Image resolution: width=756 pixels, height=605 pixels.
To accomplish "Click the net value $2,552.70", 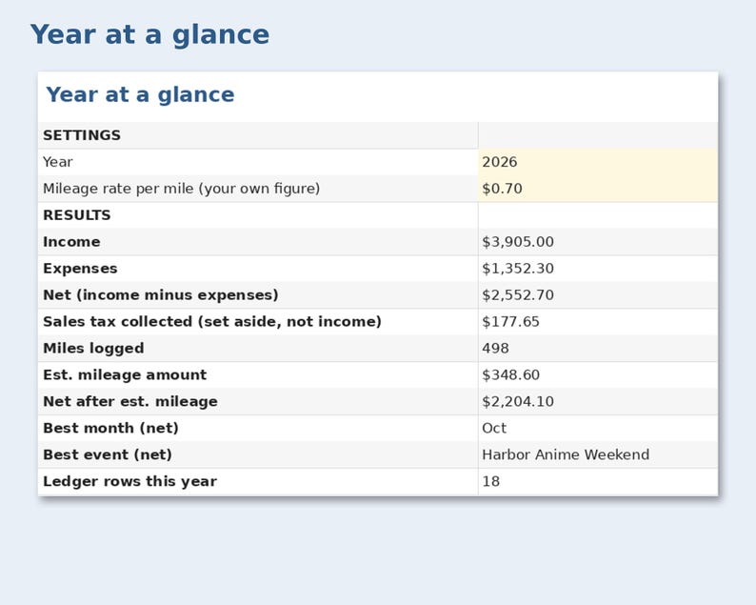I will [x=518, y=294].
